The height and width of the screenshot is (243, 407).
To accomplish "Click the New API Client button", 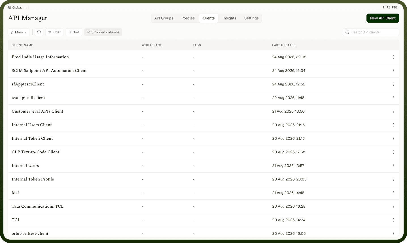I will pos(383,18).
